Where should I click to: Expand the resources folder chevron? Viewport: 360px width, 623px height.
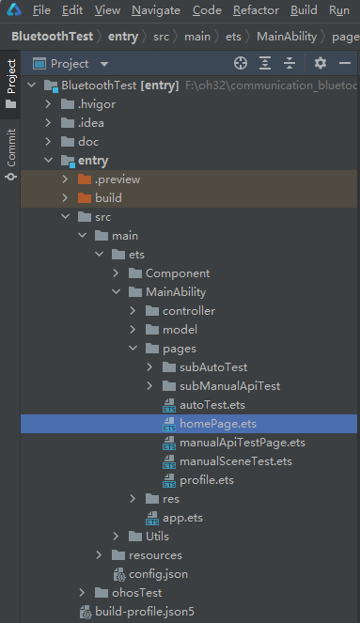point(99,555)
